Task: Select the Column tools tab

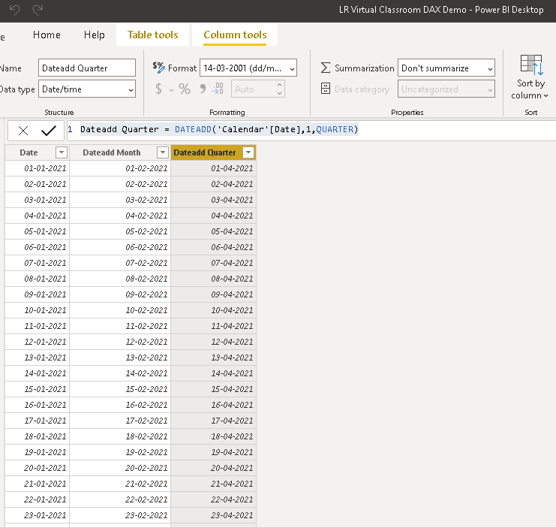Action: click(235, 35)
